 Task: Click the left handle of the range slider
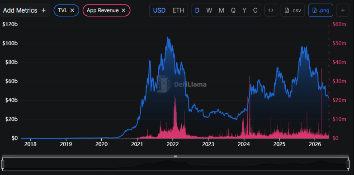[x=3, y=164]
